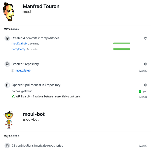Open 'WIP fix: split migrations' pull request
The image size is (151, 157).
[x=48, y=96]
